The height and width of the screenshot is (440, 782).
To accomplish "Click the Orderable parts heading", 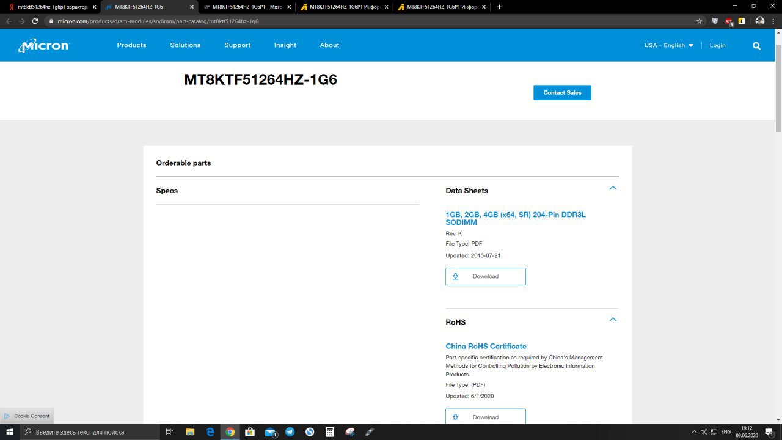I will tap(183, 163).
